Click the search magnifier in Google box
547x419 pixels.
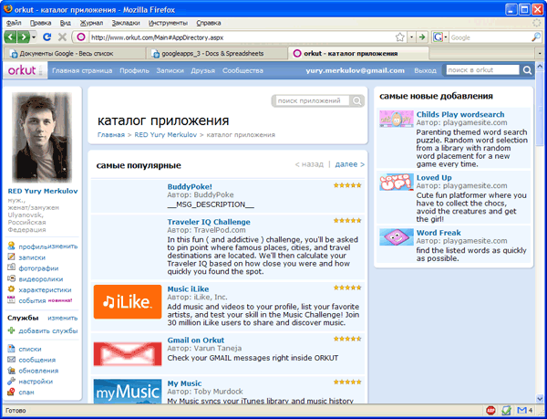click(536, 37)
